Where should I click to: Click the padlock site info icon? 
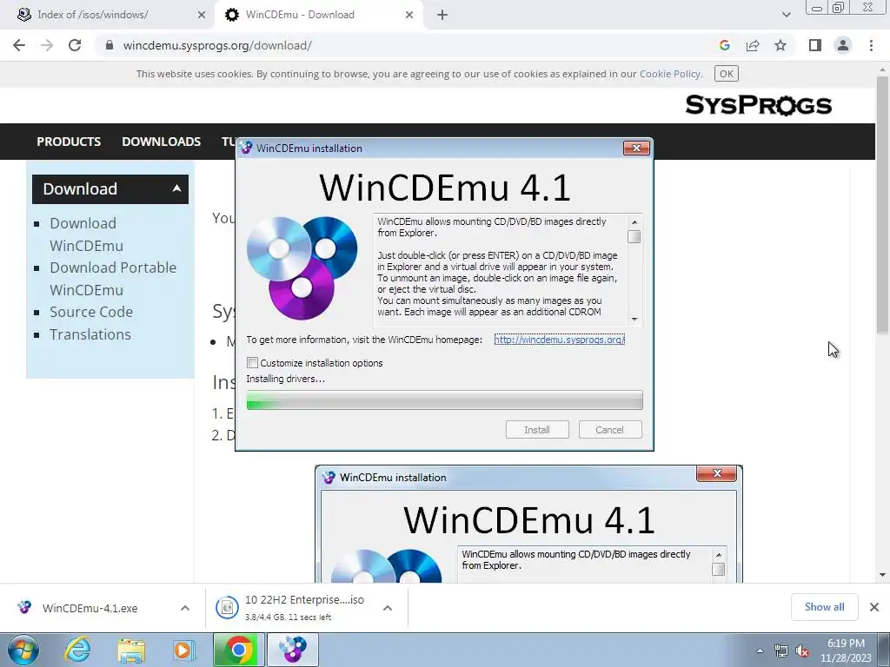pos(110,45)
